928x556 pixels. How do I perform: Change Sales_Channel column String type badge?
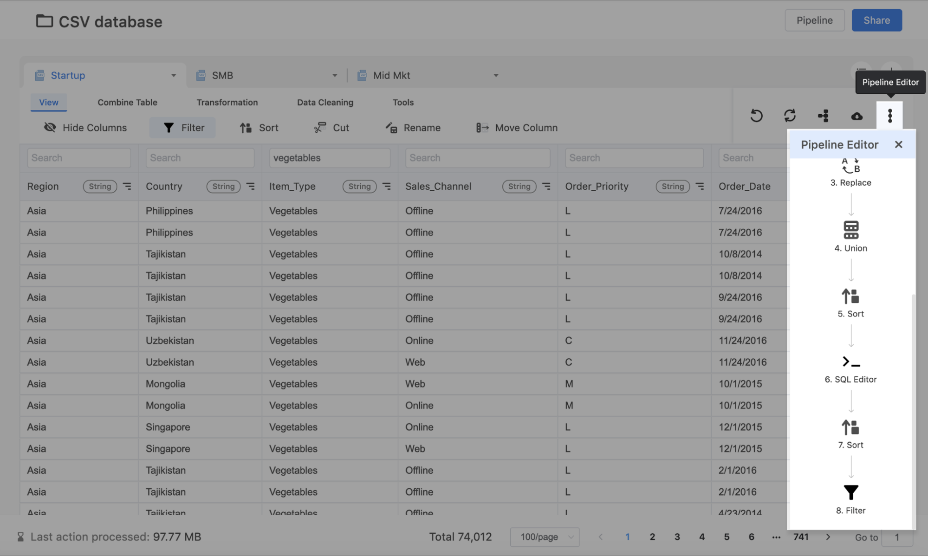[x=519, y=186]
